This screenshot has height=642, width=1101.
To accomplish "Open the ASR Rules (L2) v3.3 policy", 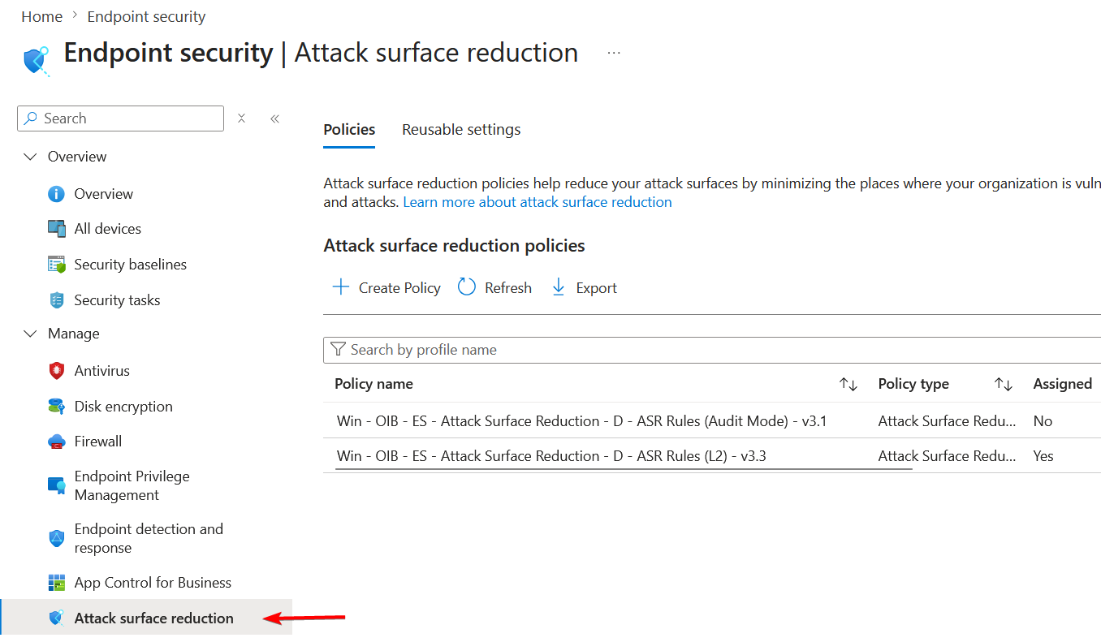I will click(x=551, y=456).
